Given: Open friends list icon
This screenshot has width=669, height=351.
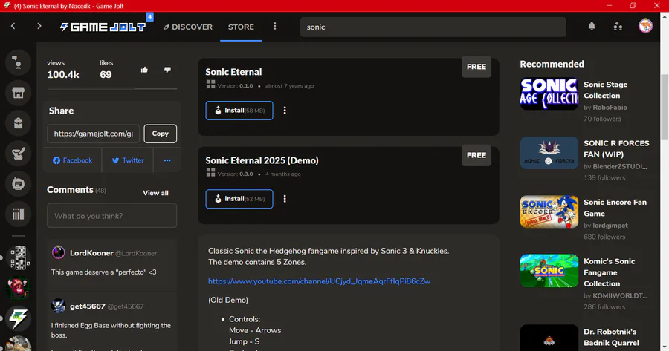Looking at the screenshot, I should click(x=618, y=27).
